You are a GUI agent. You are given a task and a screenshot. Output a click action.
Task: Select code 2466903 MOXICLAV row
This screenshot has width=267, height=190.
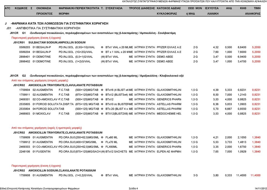pos(140,114)
